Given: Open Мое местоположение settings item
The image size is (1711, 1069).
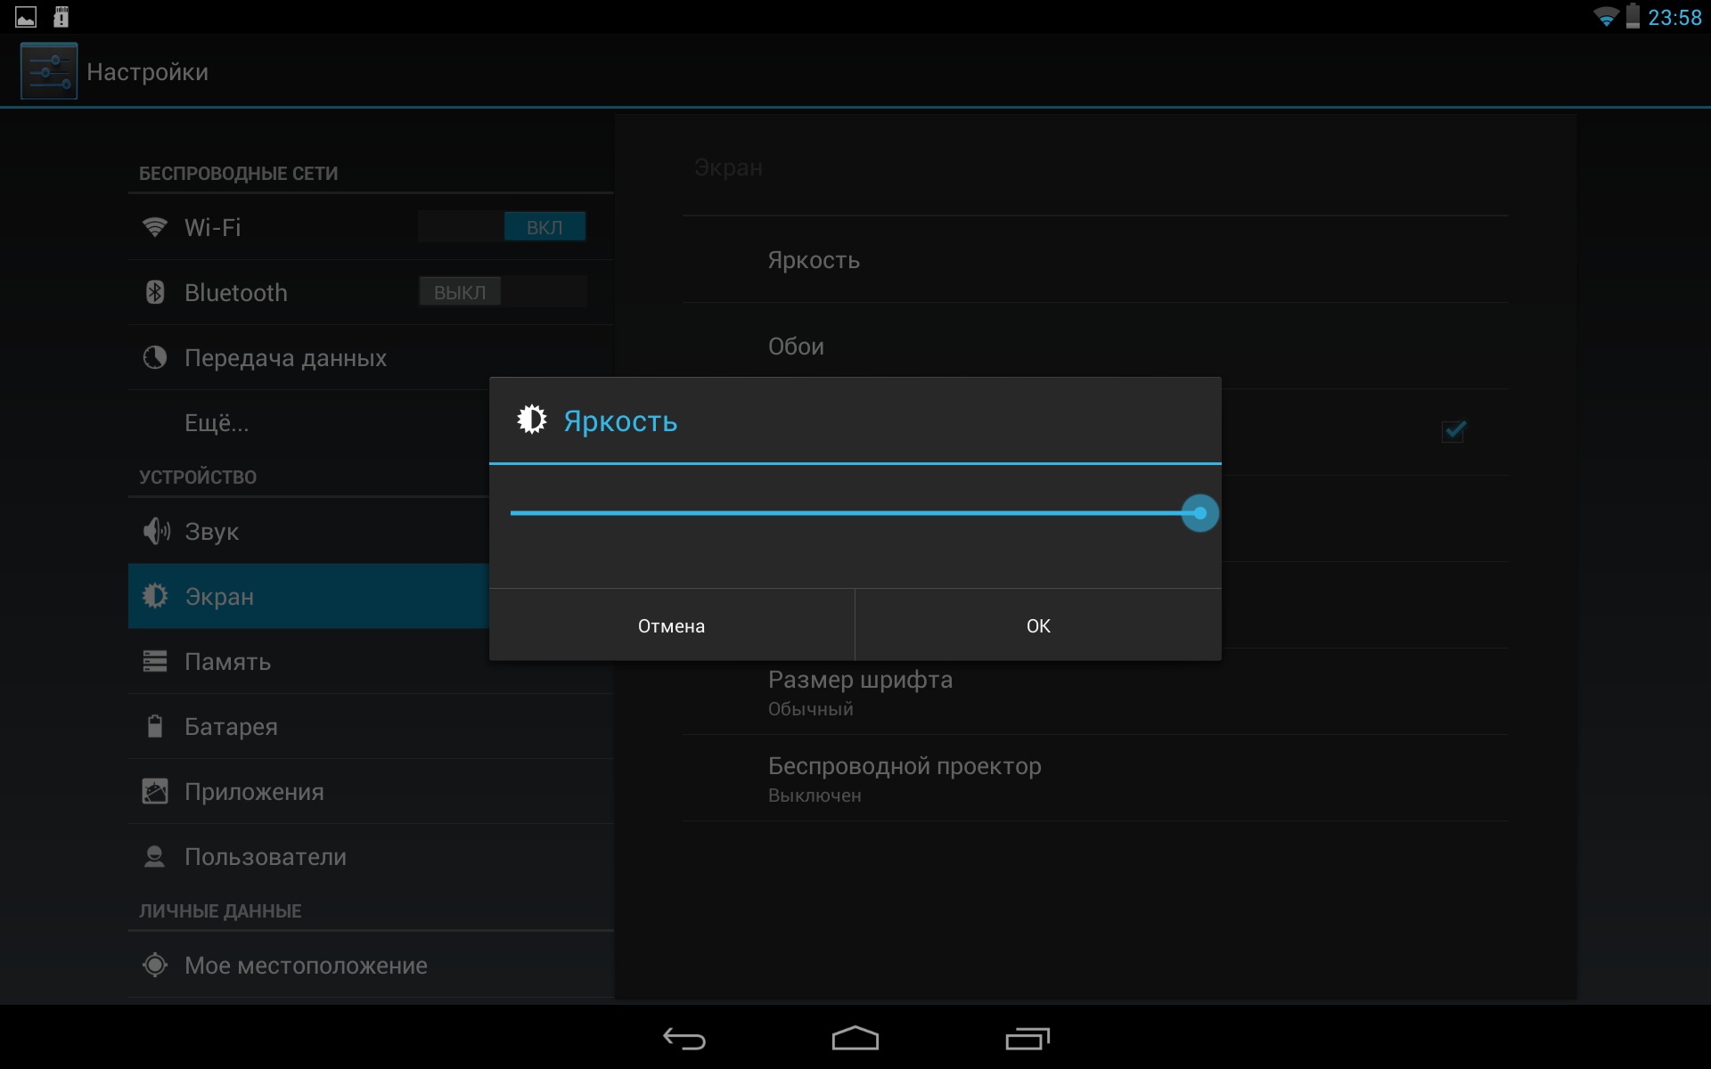Looking at the screenshot, I should pos(306,965).
